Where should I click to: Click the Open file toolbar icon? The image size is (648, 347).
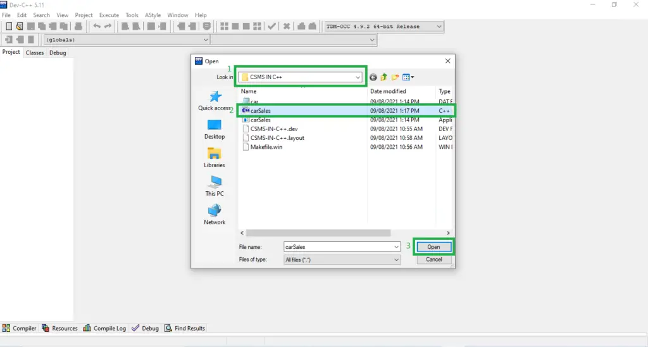[20, 27]
